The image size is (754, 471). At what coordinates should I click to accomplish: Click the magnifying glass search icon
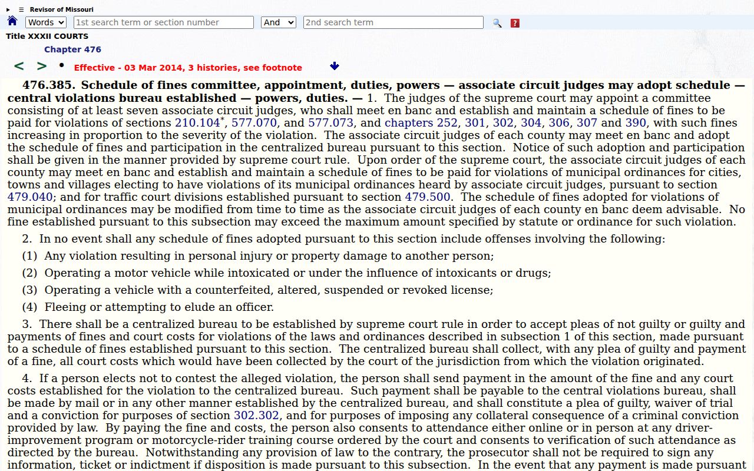(497, 23)
